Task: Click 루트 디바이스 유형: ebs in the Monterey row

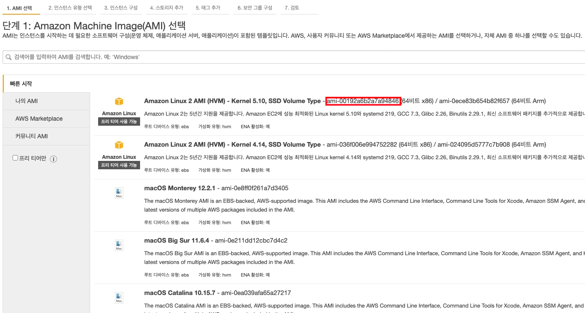Action: (x=166, y=222)
